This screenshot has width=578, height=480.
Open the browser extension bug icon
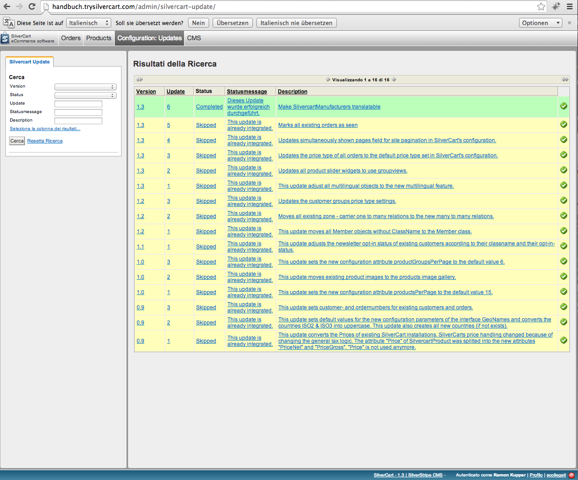pyautogui.click(x=556, y=6)
